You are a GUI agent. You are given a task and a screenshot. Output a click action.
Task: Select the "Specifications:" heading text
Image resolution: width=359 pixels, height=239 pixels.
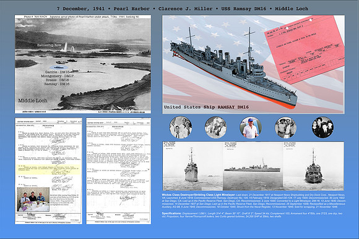pyautogui.click(x=171, y=214)
